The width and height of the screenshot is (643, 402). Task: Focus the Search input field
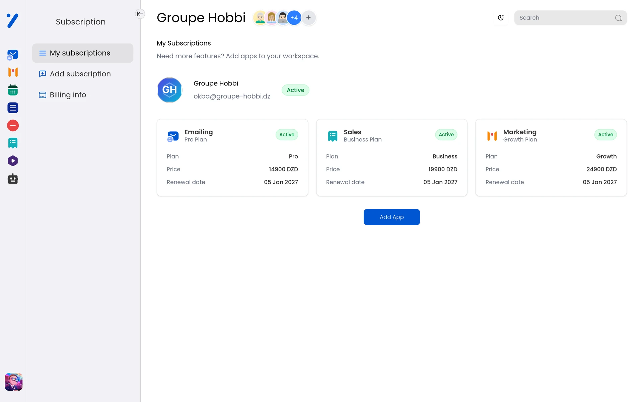tap(570, 18)
